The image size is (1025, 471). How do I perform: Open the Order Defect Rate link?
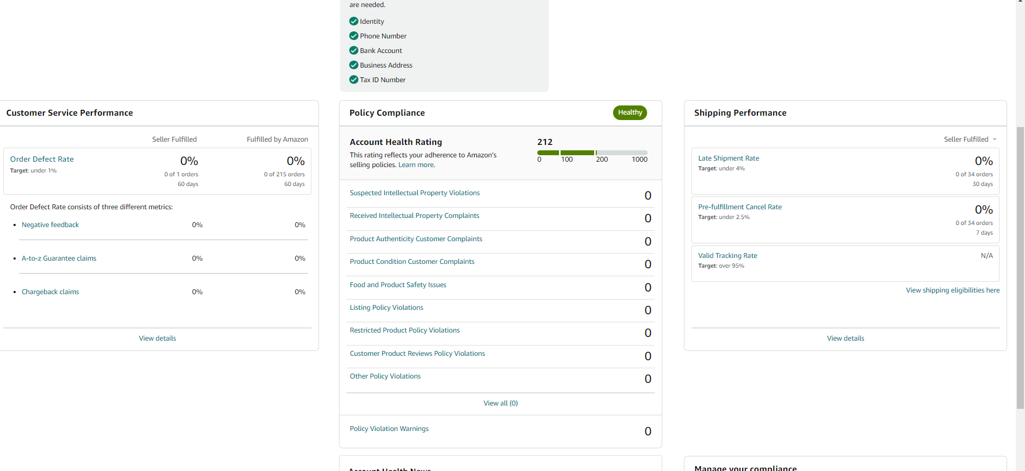(x=42, y=159)
